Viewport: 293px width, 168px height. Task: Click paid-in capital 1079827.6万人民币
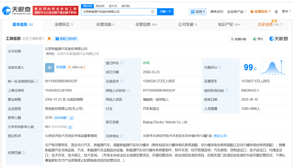coord(255,81)
